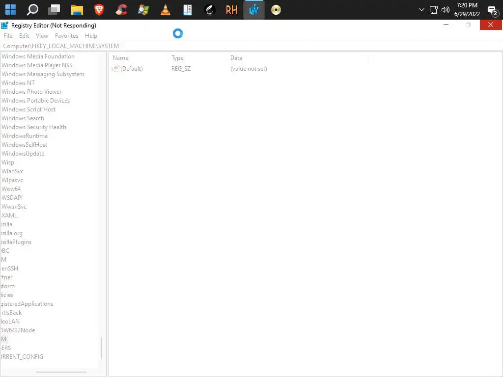
Task: Open the book-shaped taskbar app
Action: coord(188,10)
